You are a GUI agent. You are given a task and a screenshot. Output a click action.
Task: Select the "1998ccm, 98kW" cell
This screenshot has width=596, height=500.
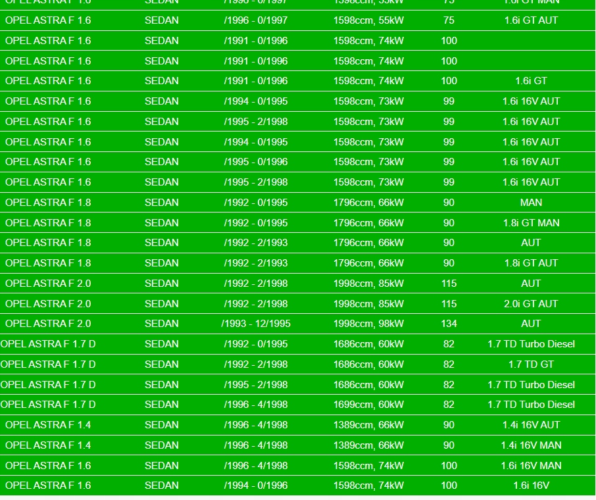click(x=368, y=324)
